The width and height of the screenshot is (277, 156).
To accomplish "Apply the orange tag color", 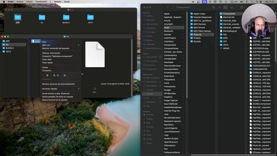I will tap(47, 75).
